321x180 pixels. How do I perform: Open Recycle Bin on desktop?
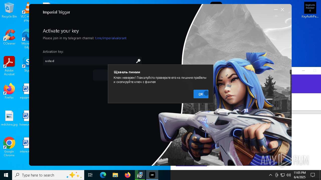pyautogui.click(x=9, y=10)
